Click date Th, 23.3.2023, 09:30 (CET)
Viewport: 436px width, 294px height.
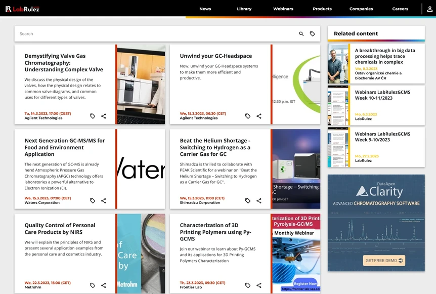(202, 282)
